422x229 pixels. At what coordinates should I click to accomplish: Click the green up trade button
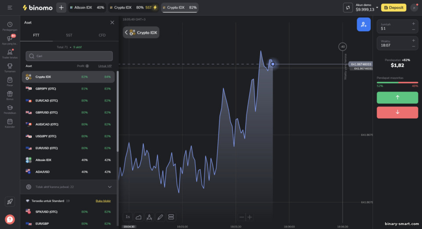point(397,98)
